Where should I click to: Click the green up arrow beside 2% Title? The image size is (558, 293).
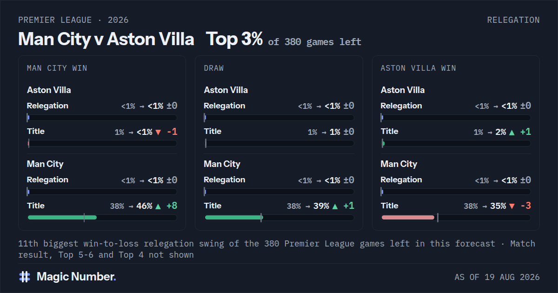click(x=512, y=132)
